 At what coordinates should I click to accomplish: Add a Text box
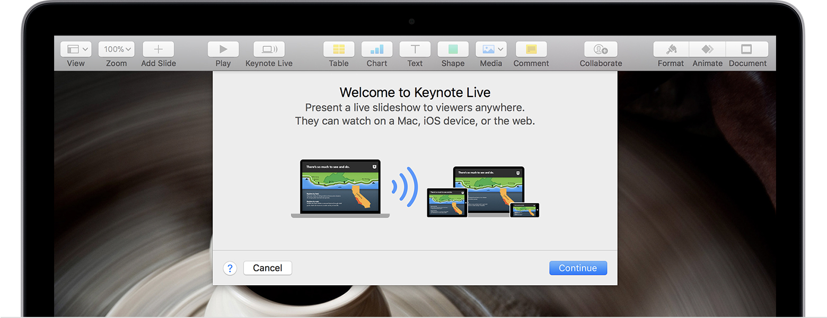coord(415,49)
